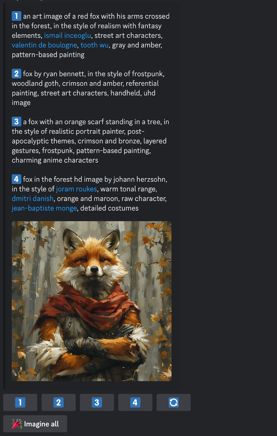277x436 pixels.
Task: Open the joram roukes link
Action: (x=77, y=189)
